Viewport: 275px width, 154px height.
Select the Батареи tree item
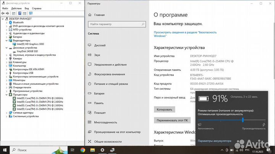pos(17,37)
